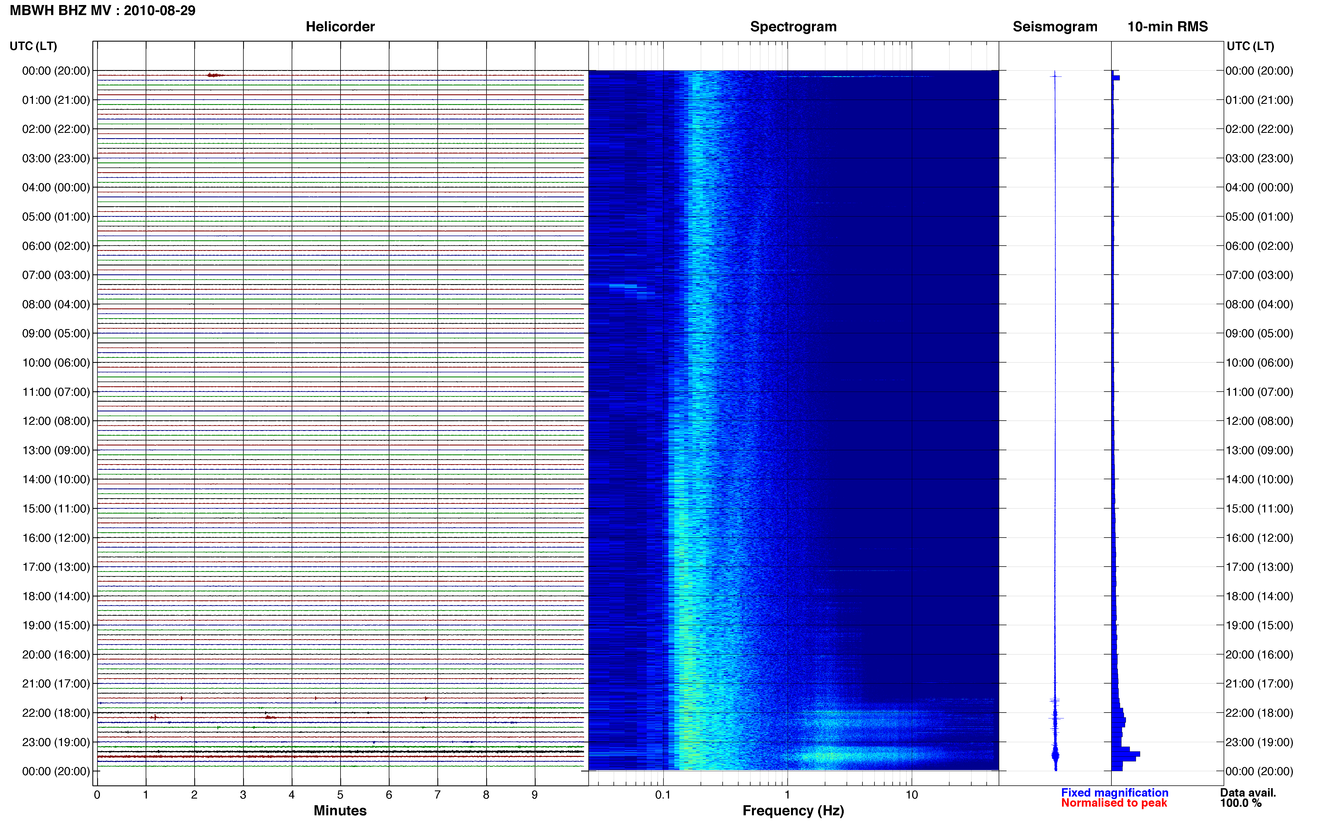Click the left '23:00 (19:00)' time label
Screen dimensions: 1323x827
[56, 742]
